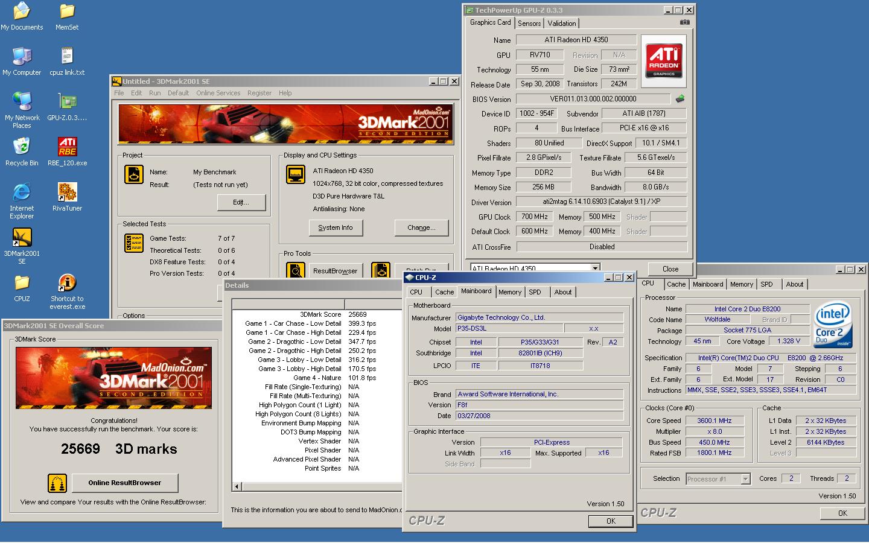The image size is (869, 543).
Task: Switch to Sensors tab in GPU-Z
Action: click(529, 24)
